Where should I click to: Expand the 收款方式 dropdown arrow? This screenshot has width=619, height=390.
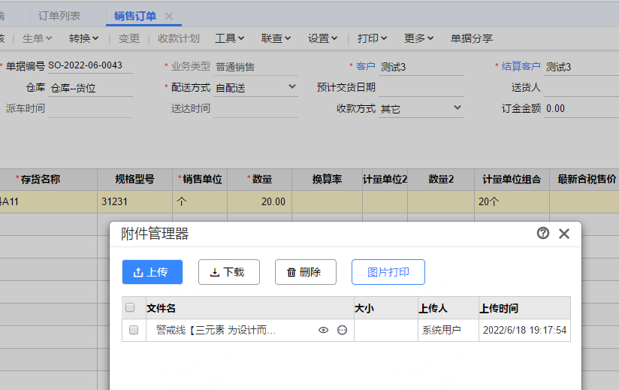pyautogui.click(x=457, y=107)
